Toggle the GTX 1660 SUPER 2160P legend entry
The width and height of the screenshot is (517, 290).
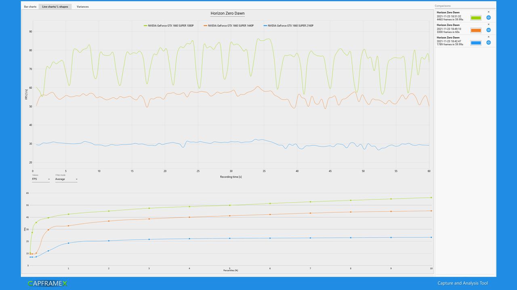pyautogui.click(x=288, y=26)
